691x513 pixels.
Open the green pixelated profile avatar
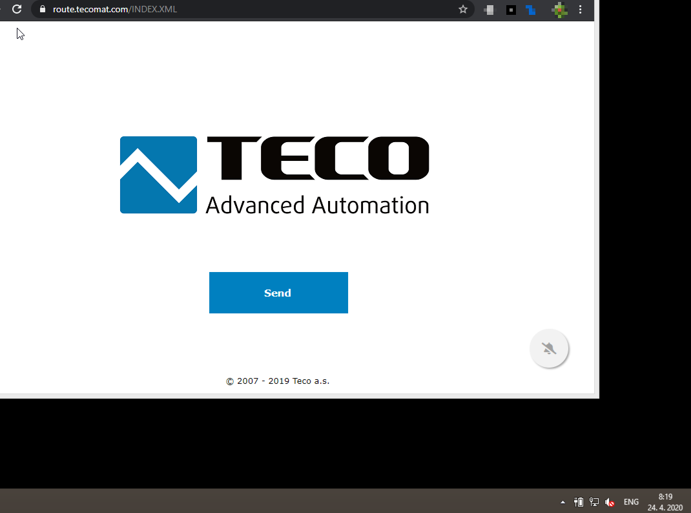pos(559,9)
